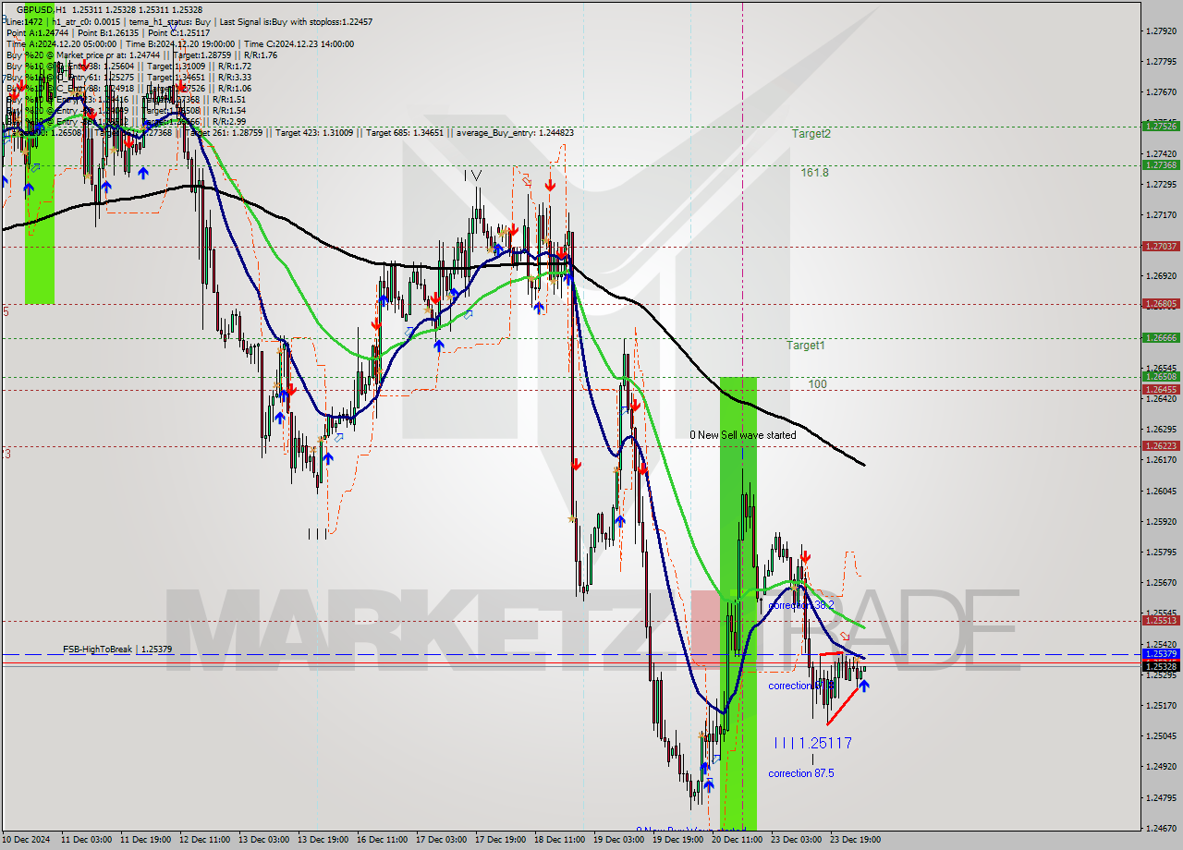Viewport: 1183px width, 850px height.
Task: Click the '13 Dec 03:00' time label
Action: point(264,840)
